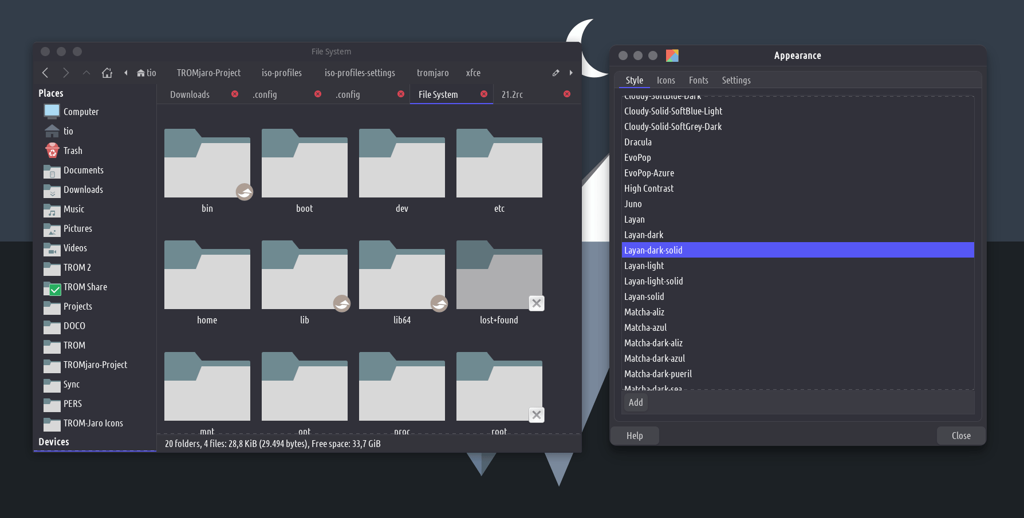Image resolution: width=1024 pixels, height=518 pixels.
Task: Open the etc folder thumbnail
Action: click(x=499, y=166)
